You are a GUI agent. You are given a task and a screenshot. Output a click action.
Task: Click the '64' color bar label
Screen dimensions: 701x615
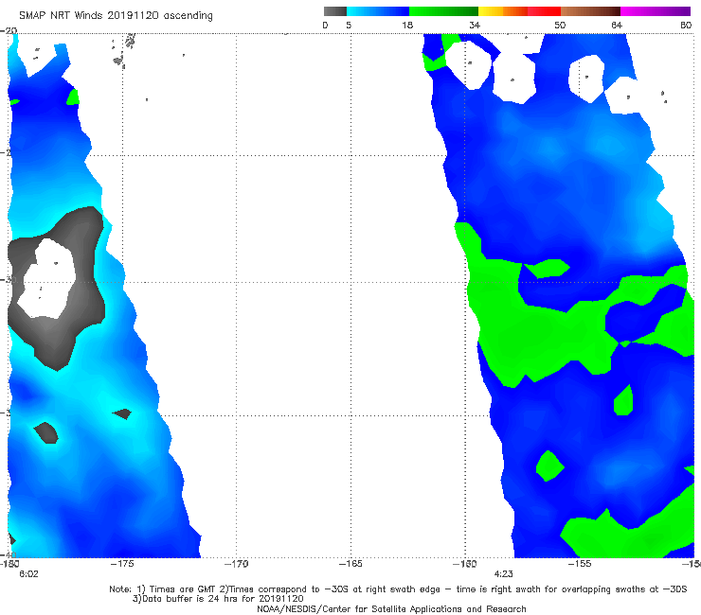tap(617, 25)
